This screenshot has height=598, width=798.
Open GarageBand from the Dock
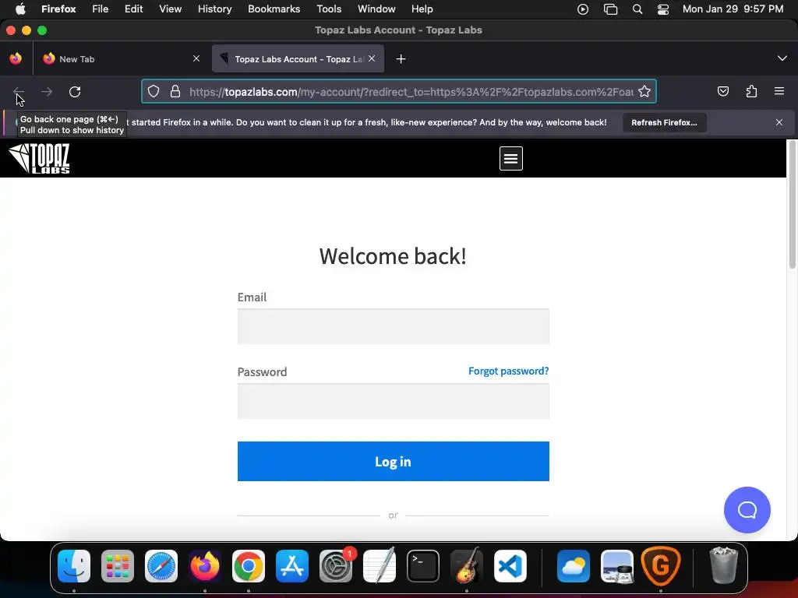pos(467,566)
